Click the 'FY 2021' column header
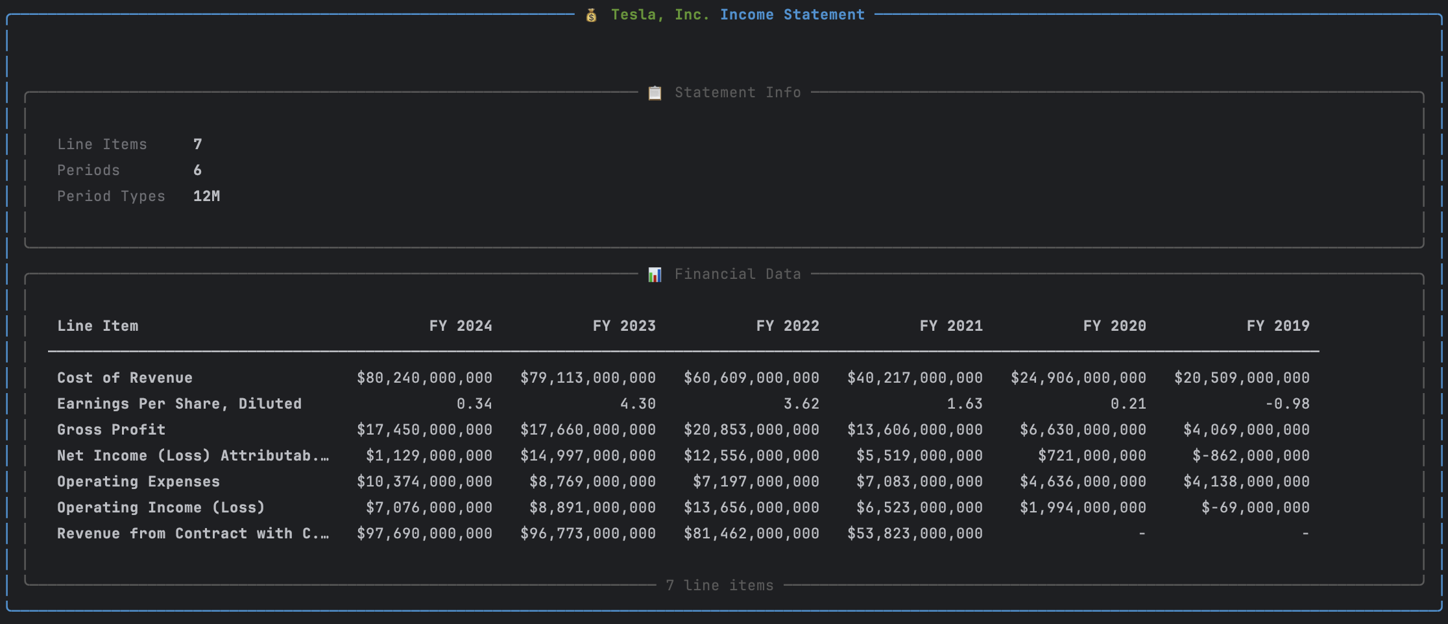Viewport: 1448px width, 624px height. coord(951,326)
